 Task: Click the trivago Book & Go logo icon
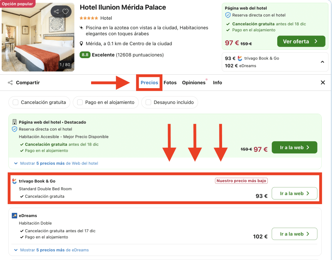14,181
